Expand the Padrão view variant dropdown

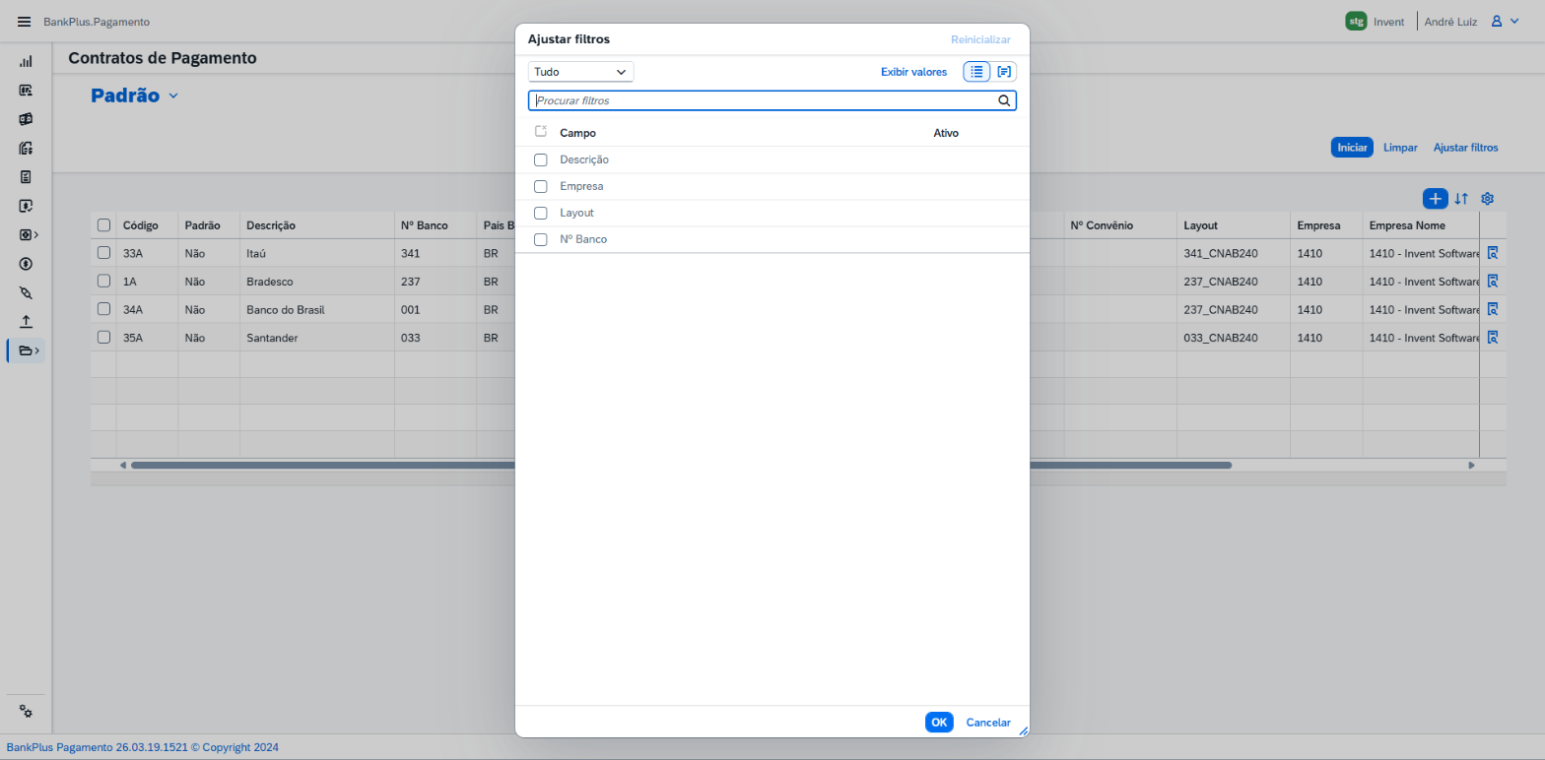pyautogui.click(x=173, y=95)
